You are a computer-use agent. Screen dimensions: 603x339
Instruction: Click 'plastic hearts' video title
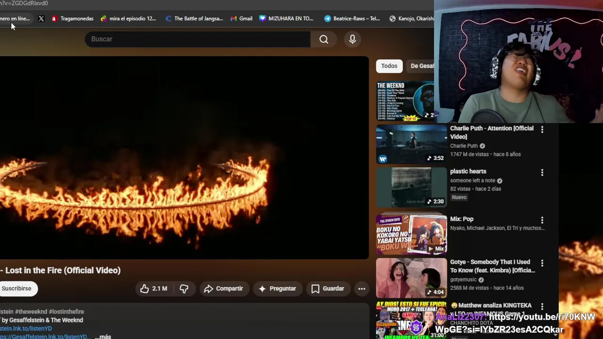(468, 171)
